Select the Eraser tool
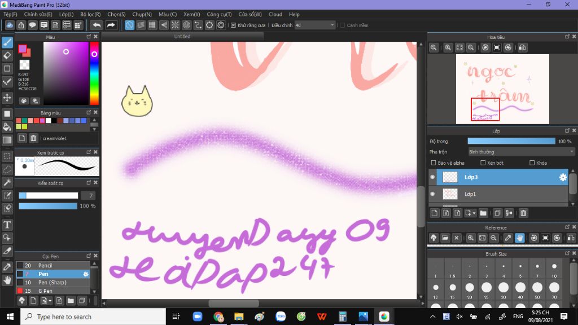This screenshot has height=325, width=578. pos(7,56)
